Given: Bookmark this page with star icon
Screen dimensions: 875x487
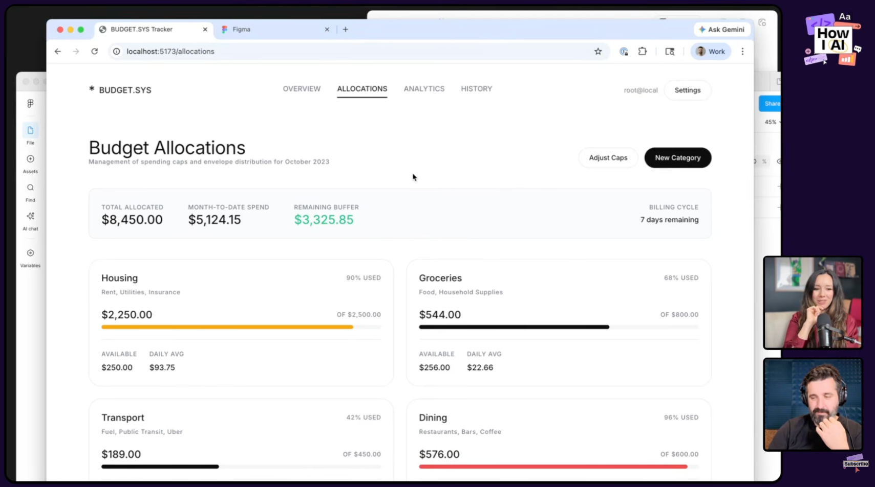Looking at the screenshot, I should tap(597, 52).
